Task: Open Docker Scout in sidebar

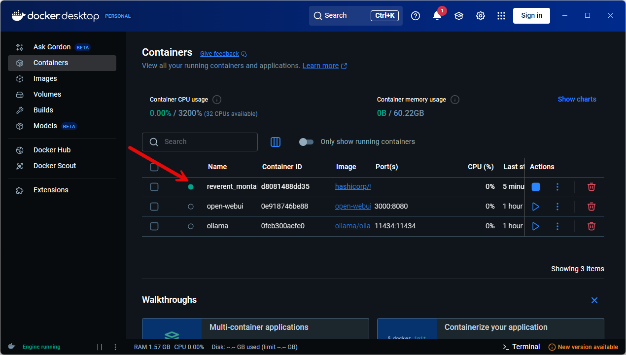Action: point(62,166)
